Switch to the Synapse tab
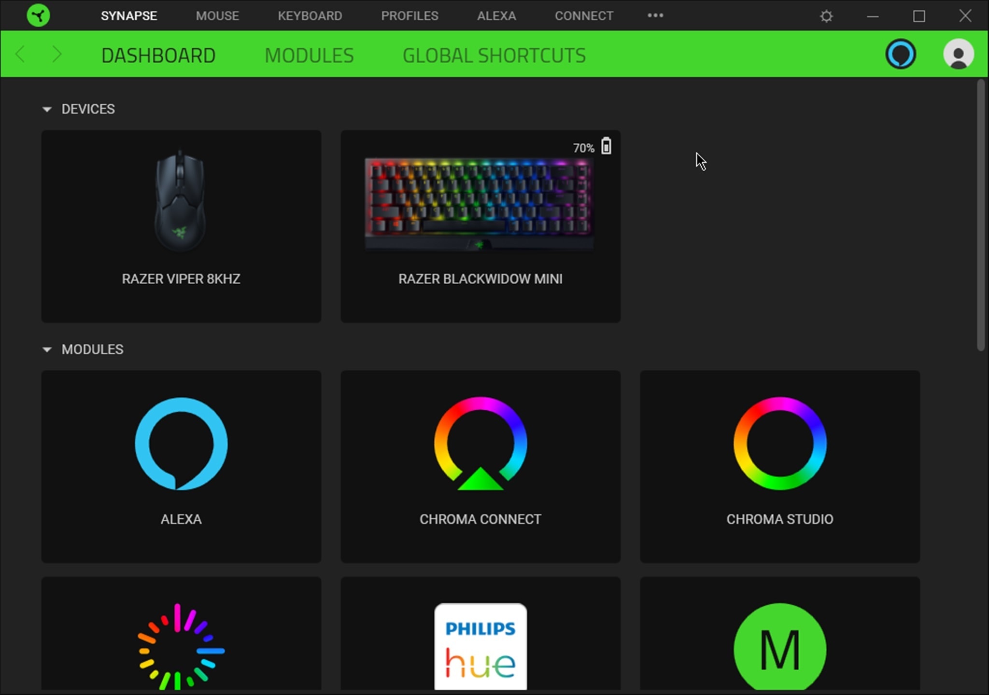Screen dimensions: 989x695 pyautogui.click(x=129, y=16)
